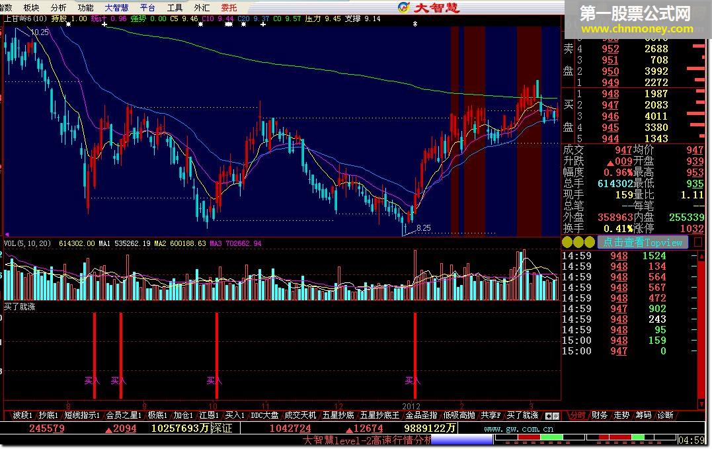
Task: Click the 支撑 9.14 value in header
Action: point(362,19)
